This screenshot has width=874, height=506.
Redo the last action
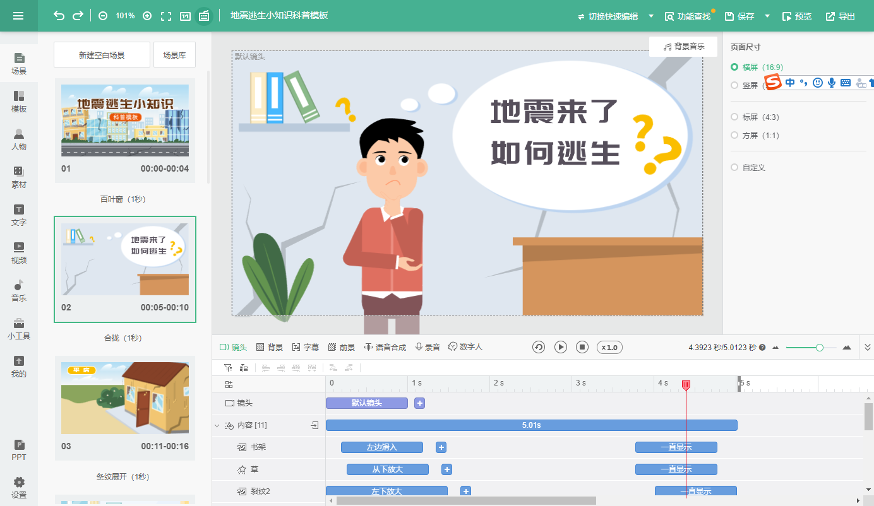tap(78, 16)
